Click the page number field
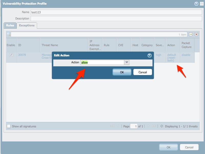The height and width of the screenshot is (154, 205). 134,126
